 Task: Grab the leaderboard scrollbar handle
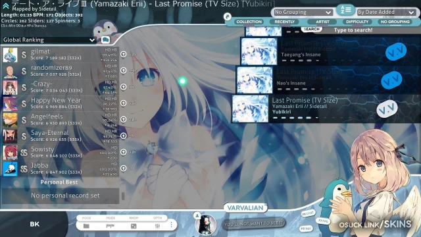123,196
